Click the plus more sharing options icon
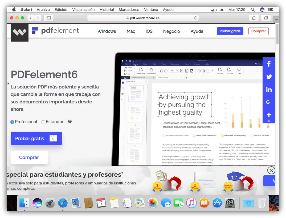Image resolution: width=286 pixels, height=218 pixels. coord(269,115)
